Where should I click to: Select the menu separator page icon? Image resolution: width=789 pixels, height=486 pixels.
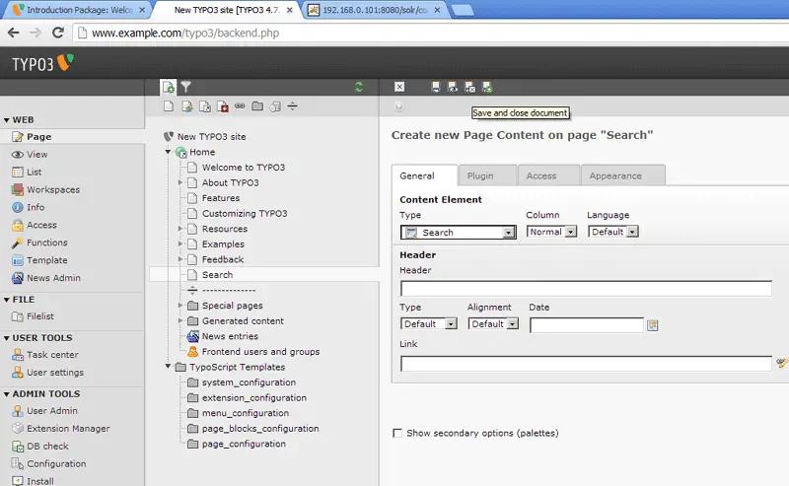[292, 106]
